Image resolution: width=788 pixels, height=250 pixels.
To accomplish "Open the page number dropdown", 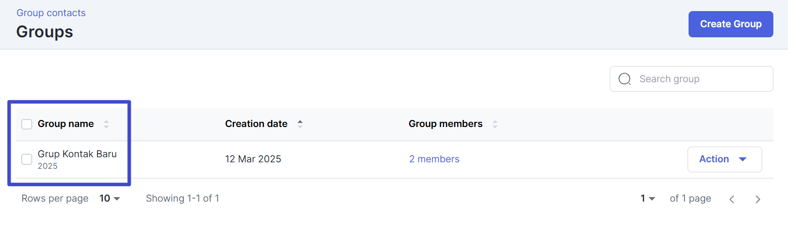I will coord(648,199).
